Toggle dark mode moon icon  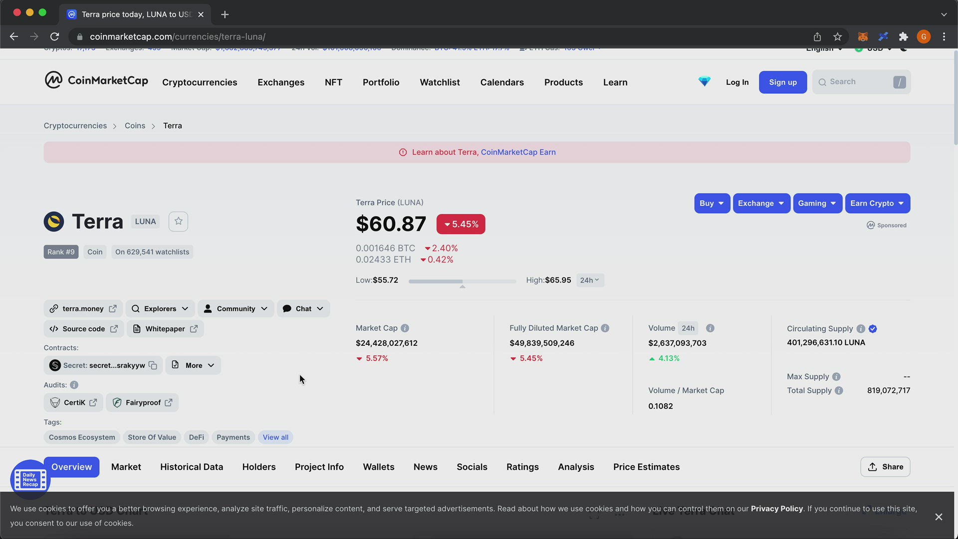pyautogui.click(x=904, y=49)
